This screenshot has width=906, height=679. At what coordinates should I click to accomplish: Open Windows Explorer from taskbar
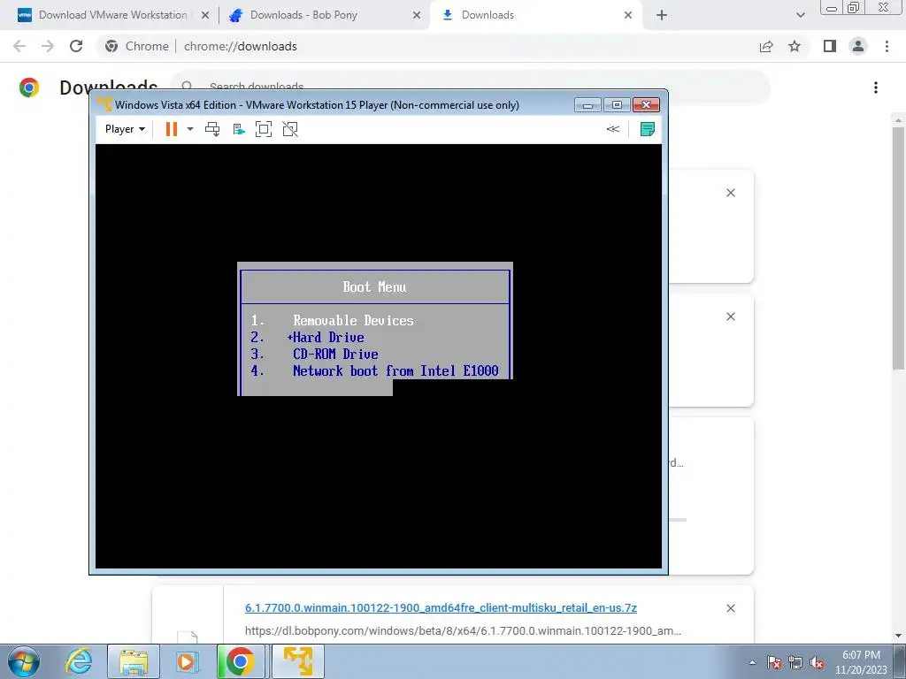pyautogui.click(x=134, y=661)
